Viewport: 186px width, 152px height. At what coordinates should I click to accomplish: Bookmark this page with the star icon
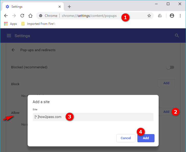(x=149, y=16)
